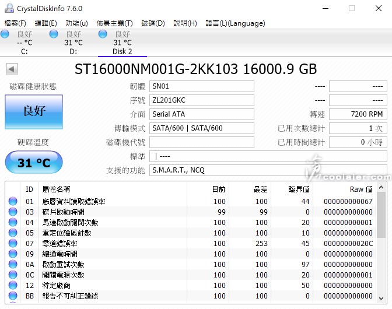This screenshot has width=392, height=309.
Task: Select the 報告不可糾正錯誤 attribute row
Action: click(x=191, y=296)
